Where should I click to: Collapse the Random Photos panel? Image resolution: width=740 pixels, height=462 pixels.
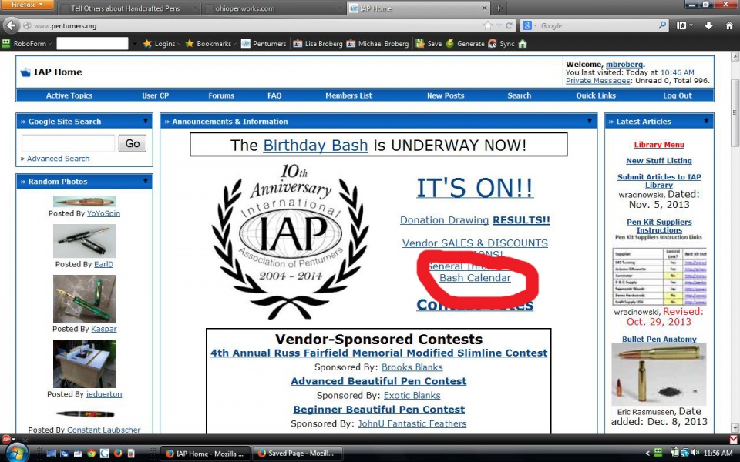[x=146, y=180]
